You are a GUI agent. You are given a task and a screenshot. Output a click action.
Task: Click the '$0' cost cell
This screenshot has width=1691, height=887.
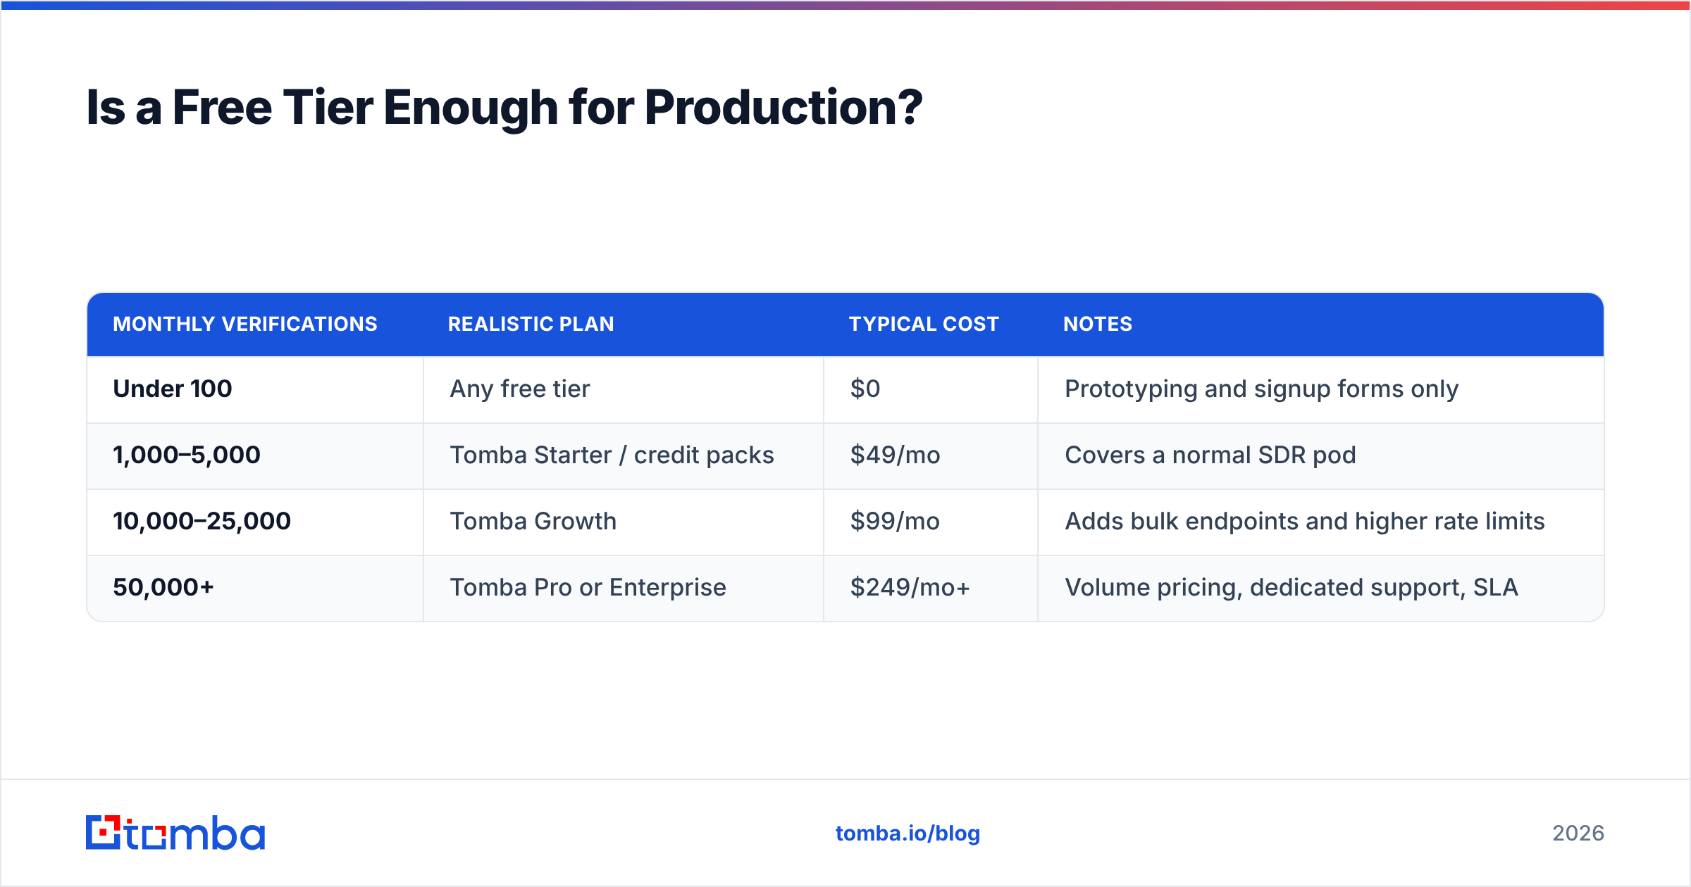point(931,389)
